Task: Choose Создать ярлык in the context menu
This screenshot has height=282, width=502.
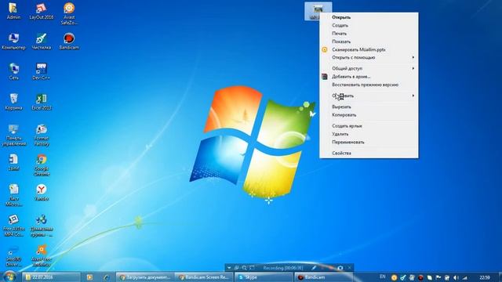Action: 369,126
